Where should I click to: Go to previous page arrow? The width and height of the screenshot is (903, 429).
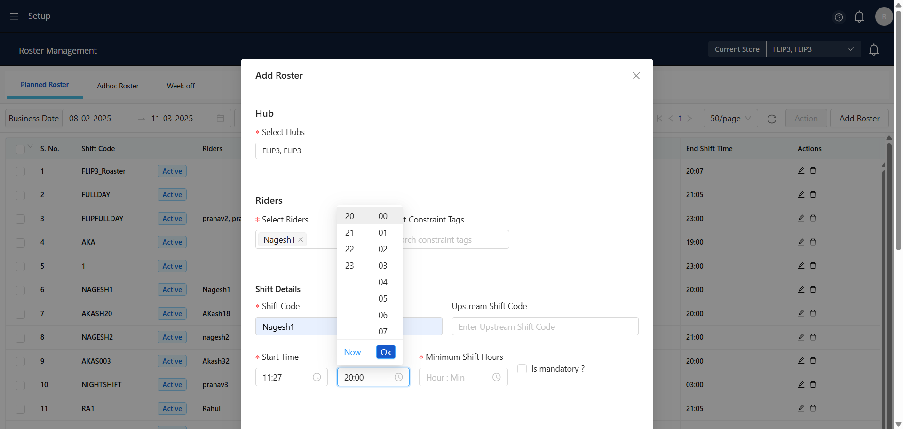click(x=671, y=119)
